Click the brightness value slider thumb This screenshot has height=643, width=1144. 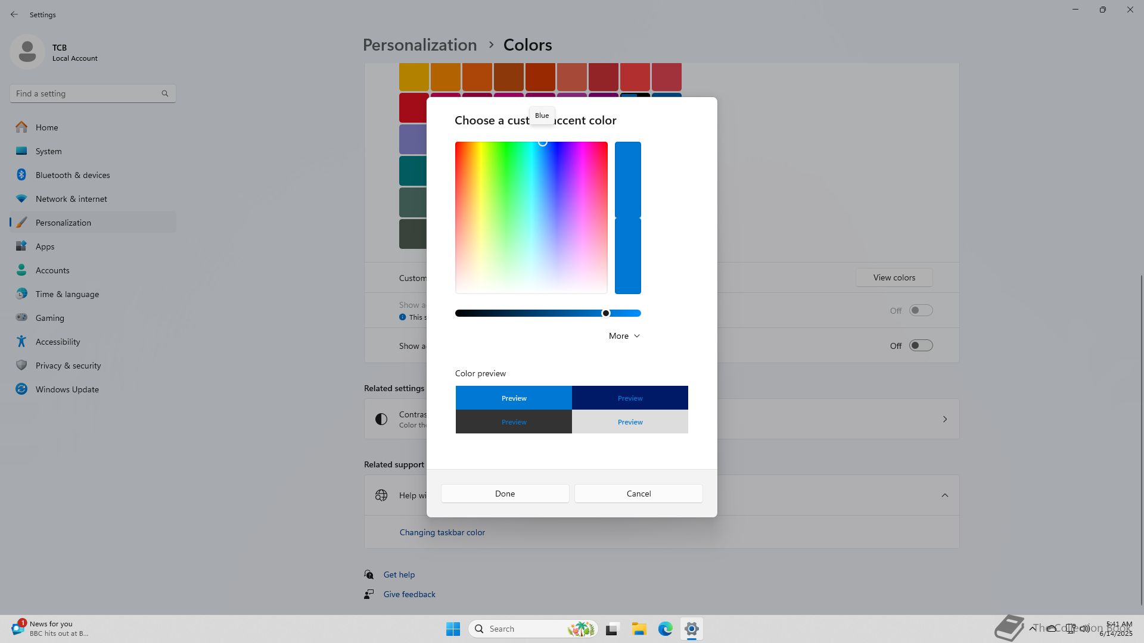pos(606,313)
